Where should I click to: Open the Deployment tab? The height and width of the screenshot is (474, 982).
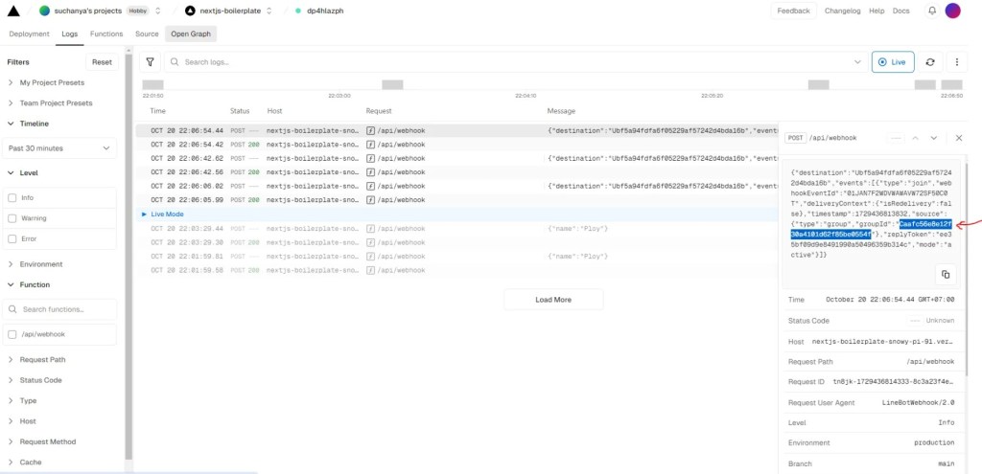point(29,34)
